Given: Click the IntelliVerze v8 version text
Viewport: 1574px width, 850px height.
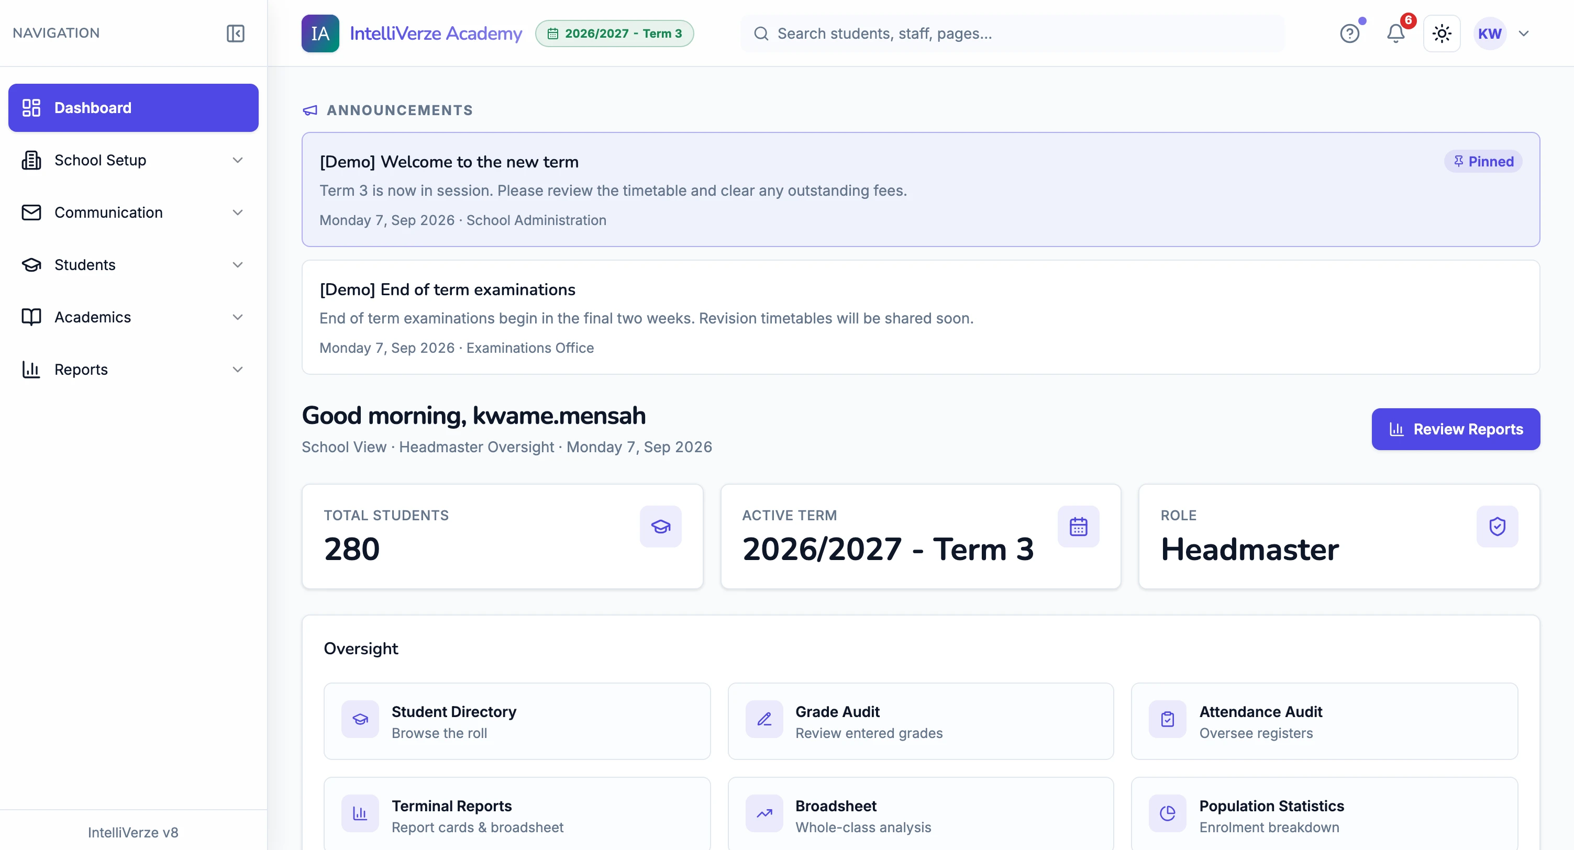Looking at the screenshot, I should pyautogui.click(x=133, y=832).
